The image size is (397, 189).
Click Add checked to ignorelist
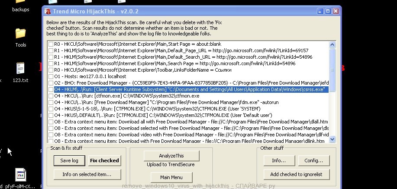pyautogui.click(x=297, y=174)
